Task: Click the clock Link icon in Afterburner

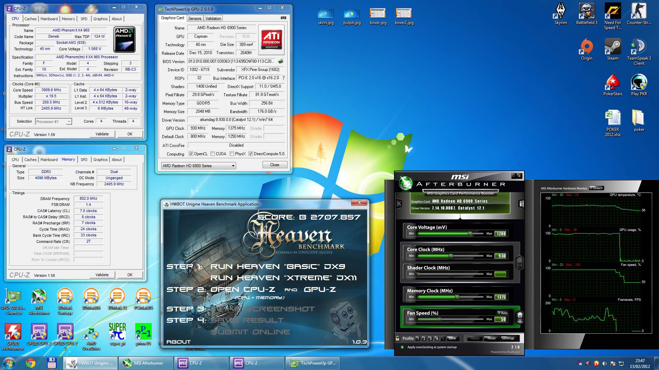Action: [519, 263]
